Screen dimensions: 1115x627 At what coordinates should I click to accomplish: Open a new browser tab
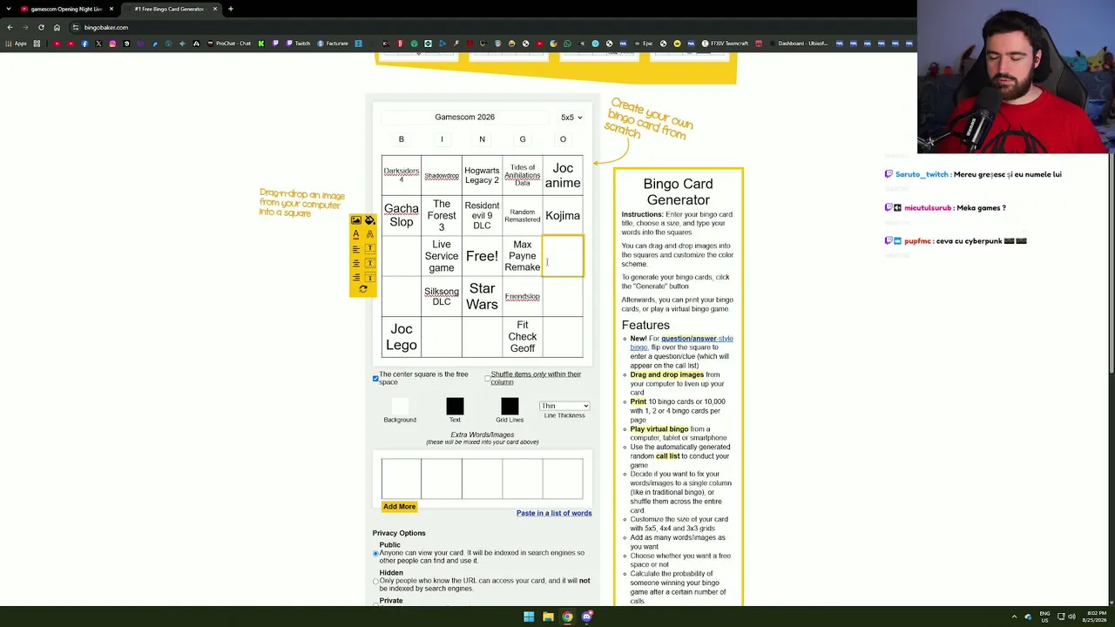[x=231, y=9]
